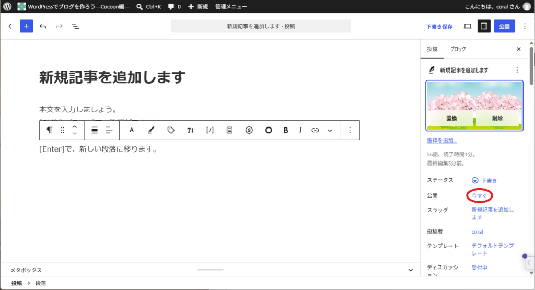The image size is (535, 290).
Task: Click the template document icon
Action: pos(230,130)
